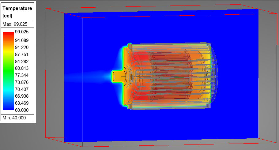Click the 70.407 scale value
The image size is (279, 150).
[22, 89]
